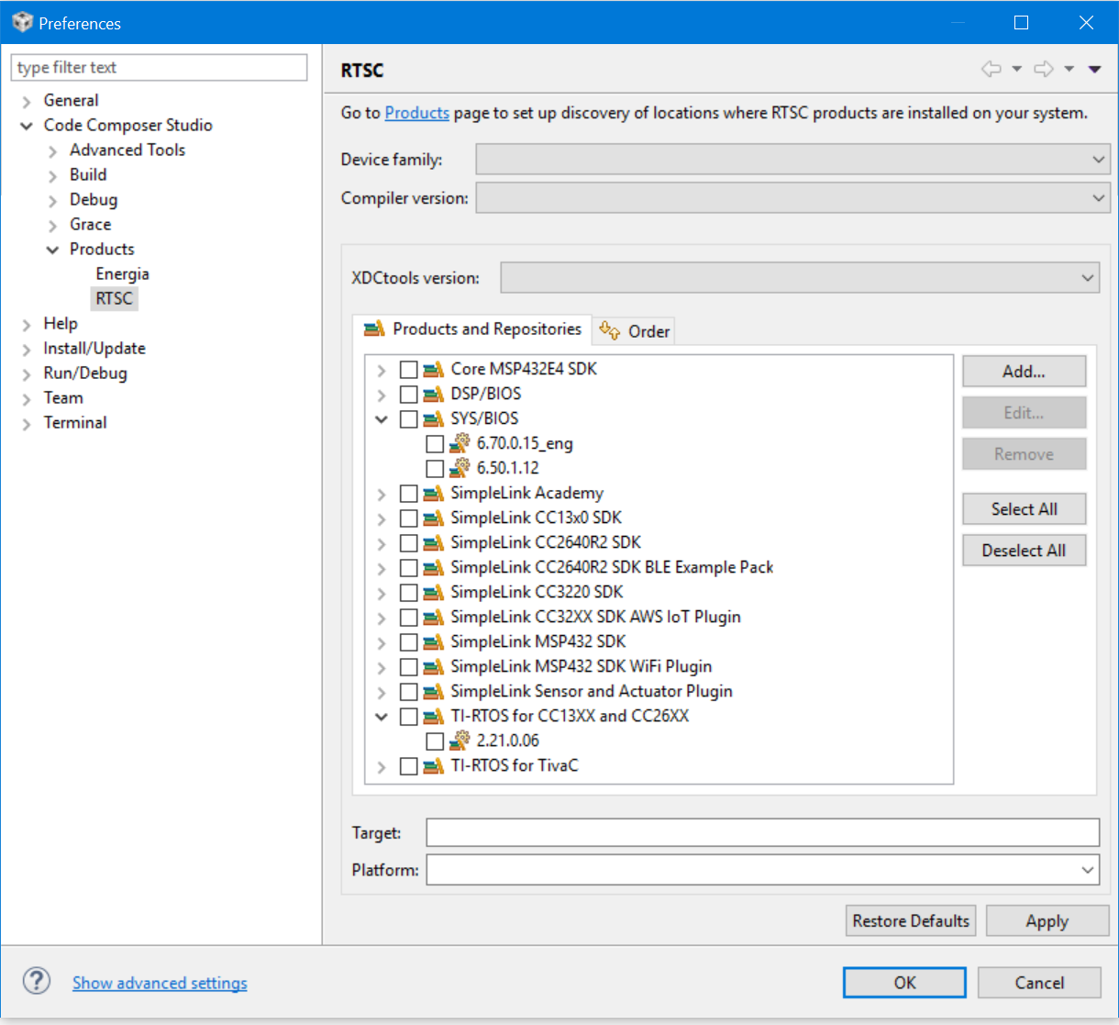Screen dimensions: 1119x1025
Task: Click the Add... button
Action: (1024, 372)
